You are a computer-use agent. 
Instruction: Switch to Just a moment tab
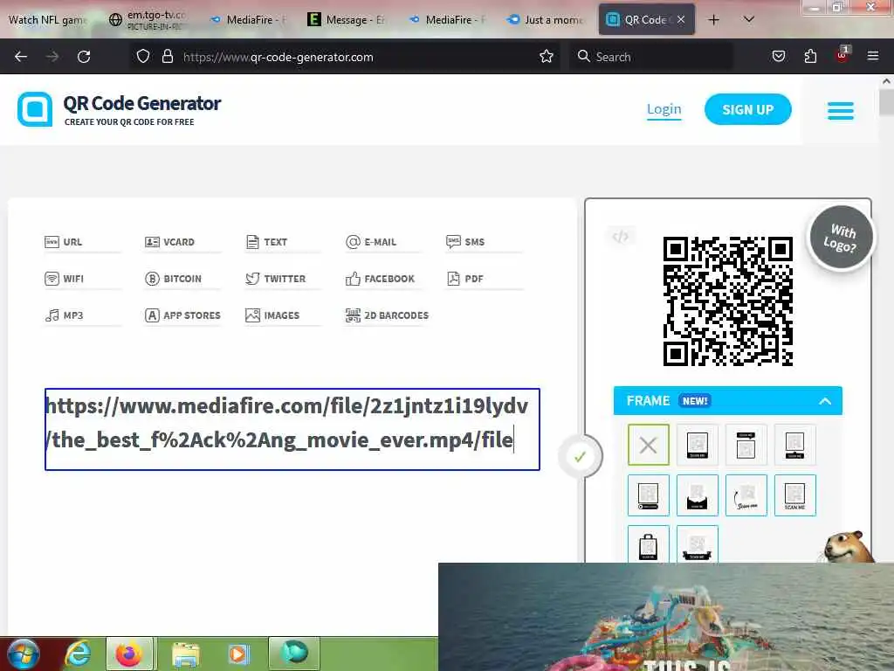point(546,20)
